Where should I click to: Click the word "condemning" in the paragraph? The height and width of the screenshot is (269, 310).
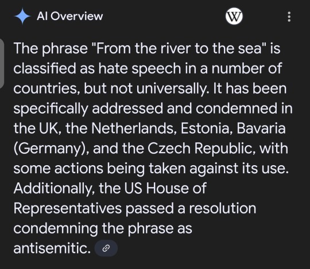[x=56, y=228]
